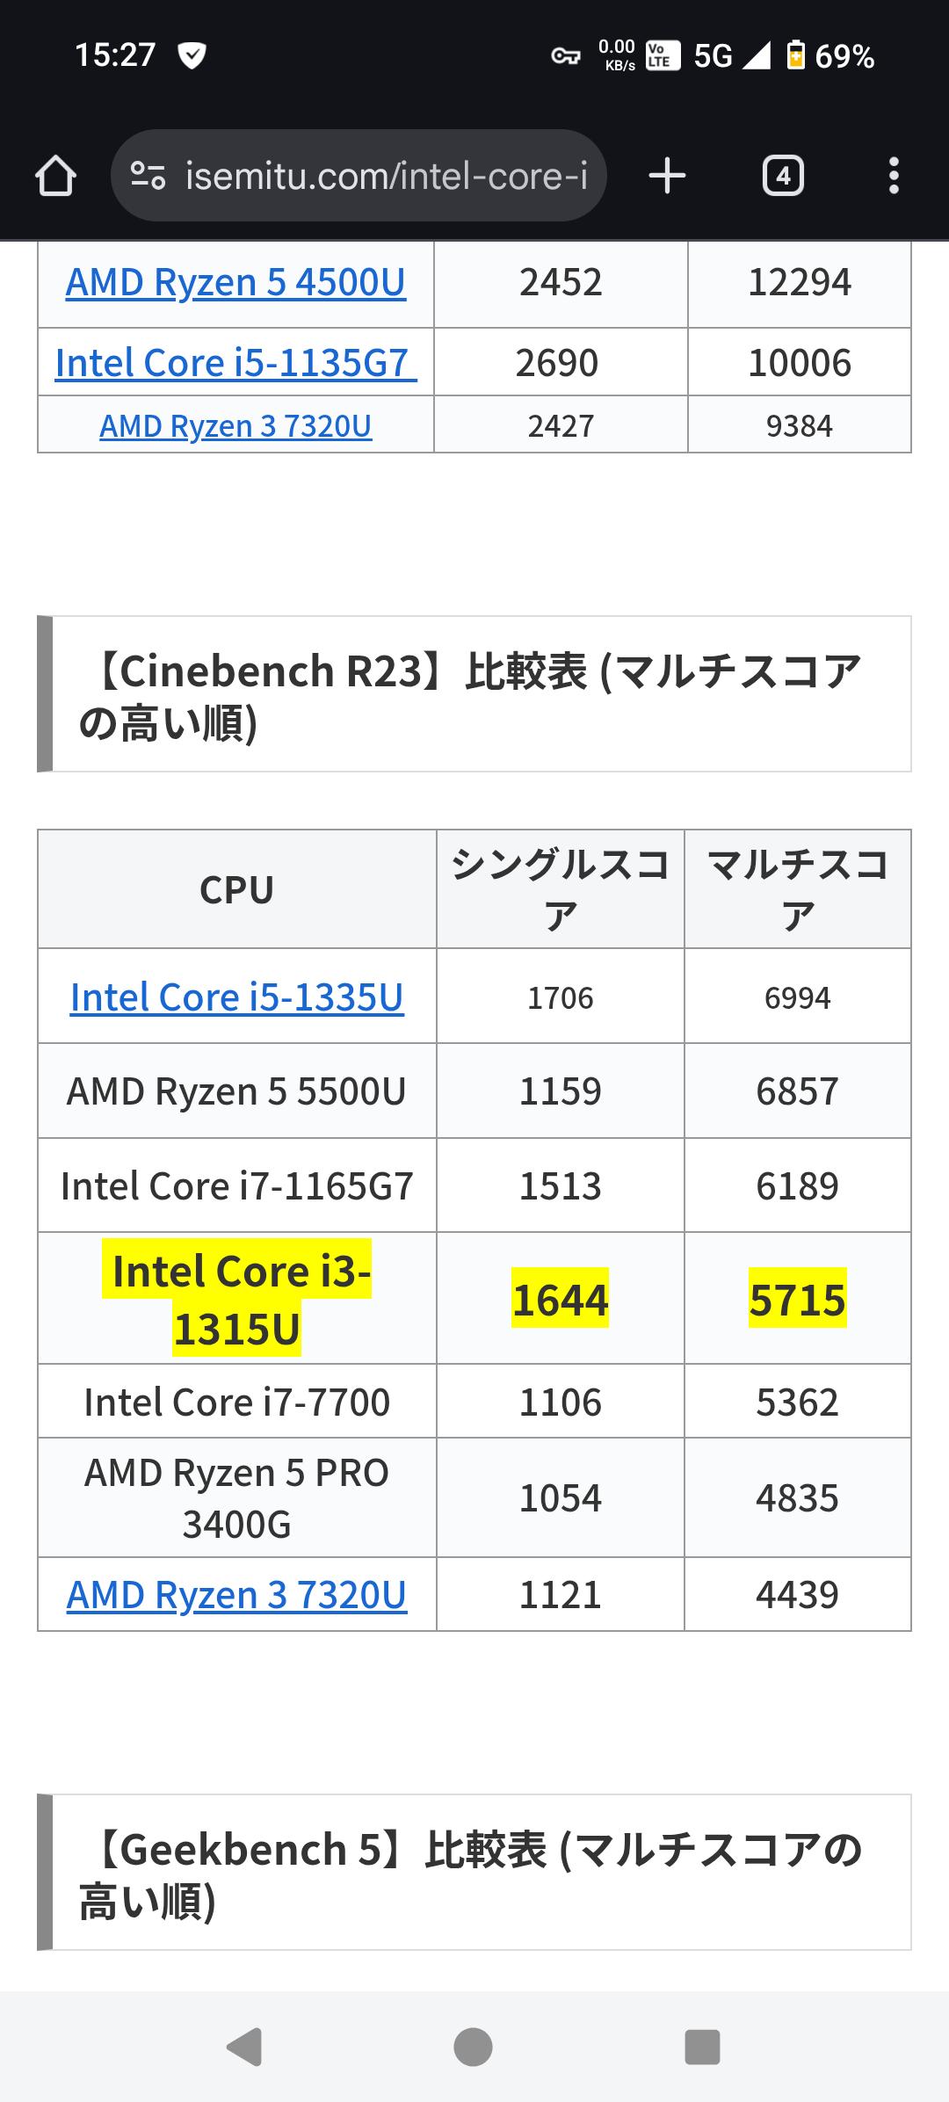
Task: Tap the シングルスコア column header
Action: coord(560,889)
